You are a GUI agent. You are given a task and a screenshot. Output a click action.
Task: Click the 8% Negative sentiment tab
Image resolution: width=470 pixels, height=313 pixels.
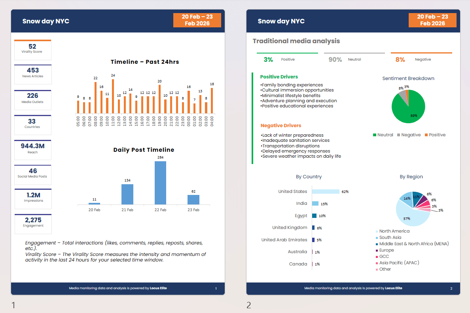pyautogui.click(x=421, y=59)
